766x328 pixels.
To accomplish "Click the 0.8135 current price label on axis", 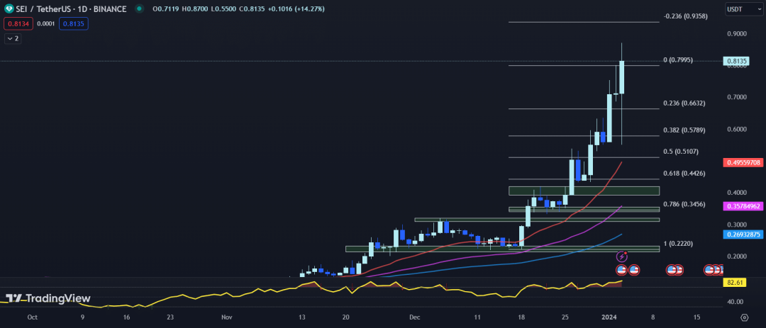I will tap(738, 61).
